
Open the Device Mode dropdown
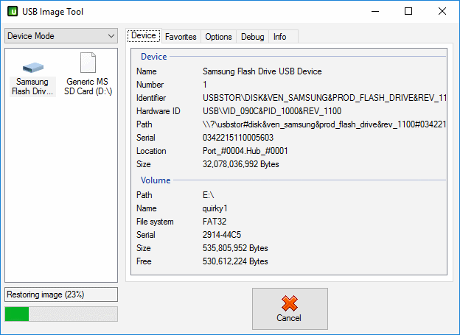pos(61,36)
